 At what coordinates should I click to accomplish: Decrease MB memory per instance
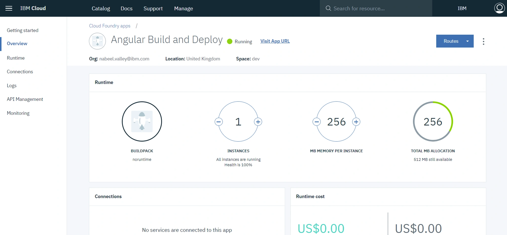[317, 122]
